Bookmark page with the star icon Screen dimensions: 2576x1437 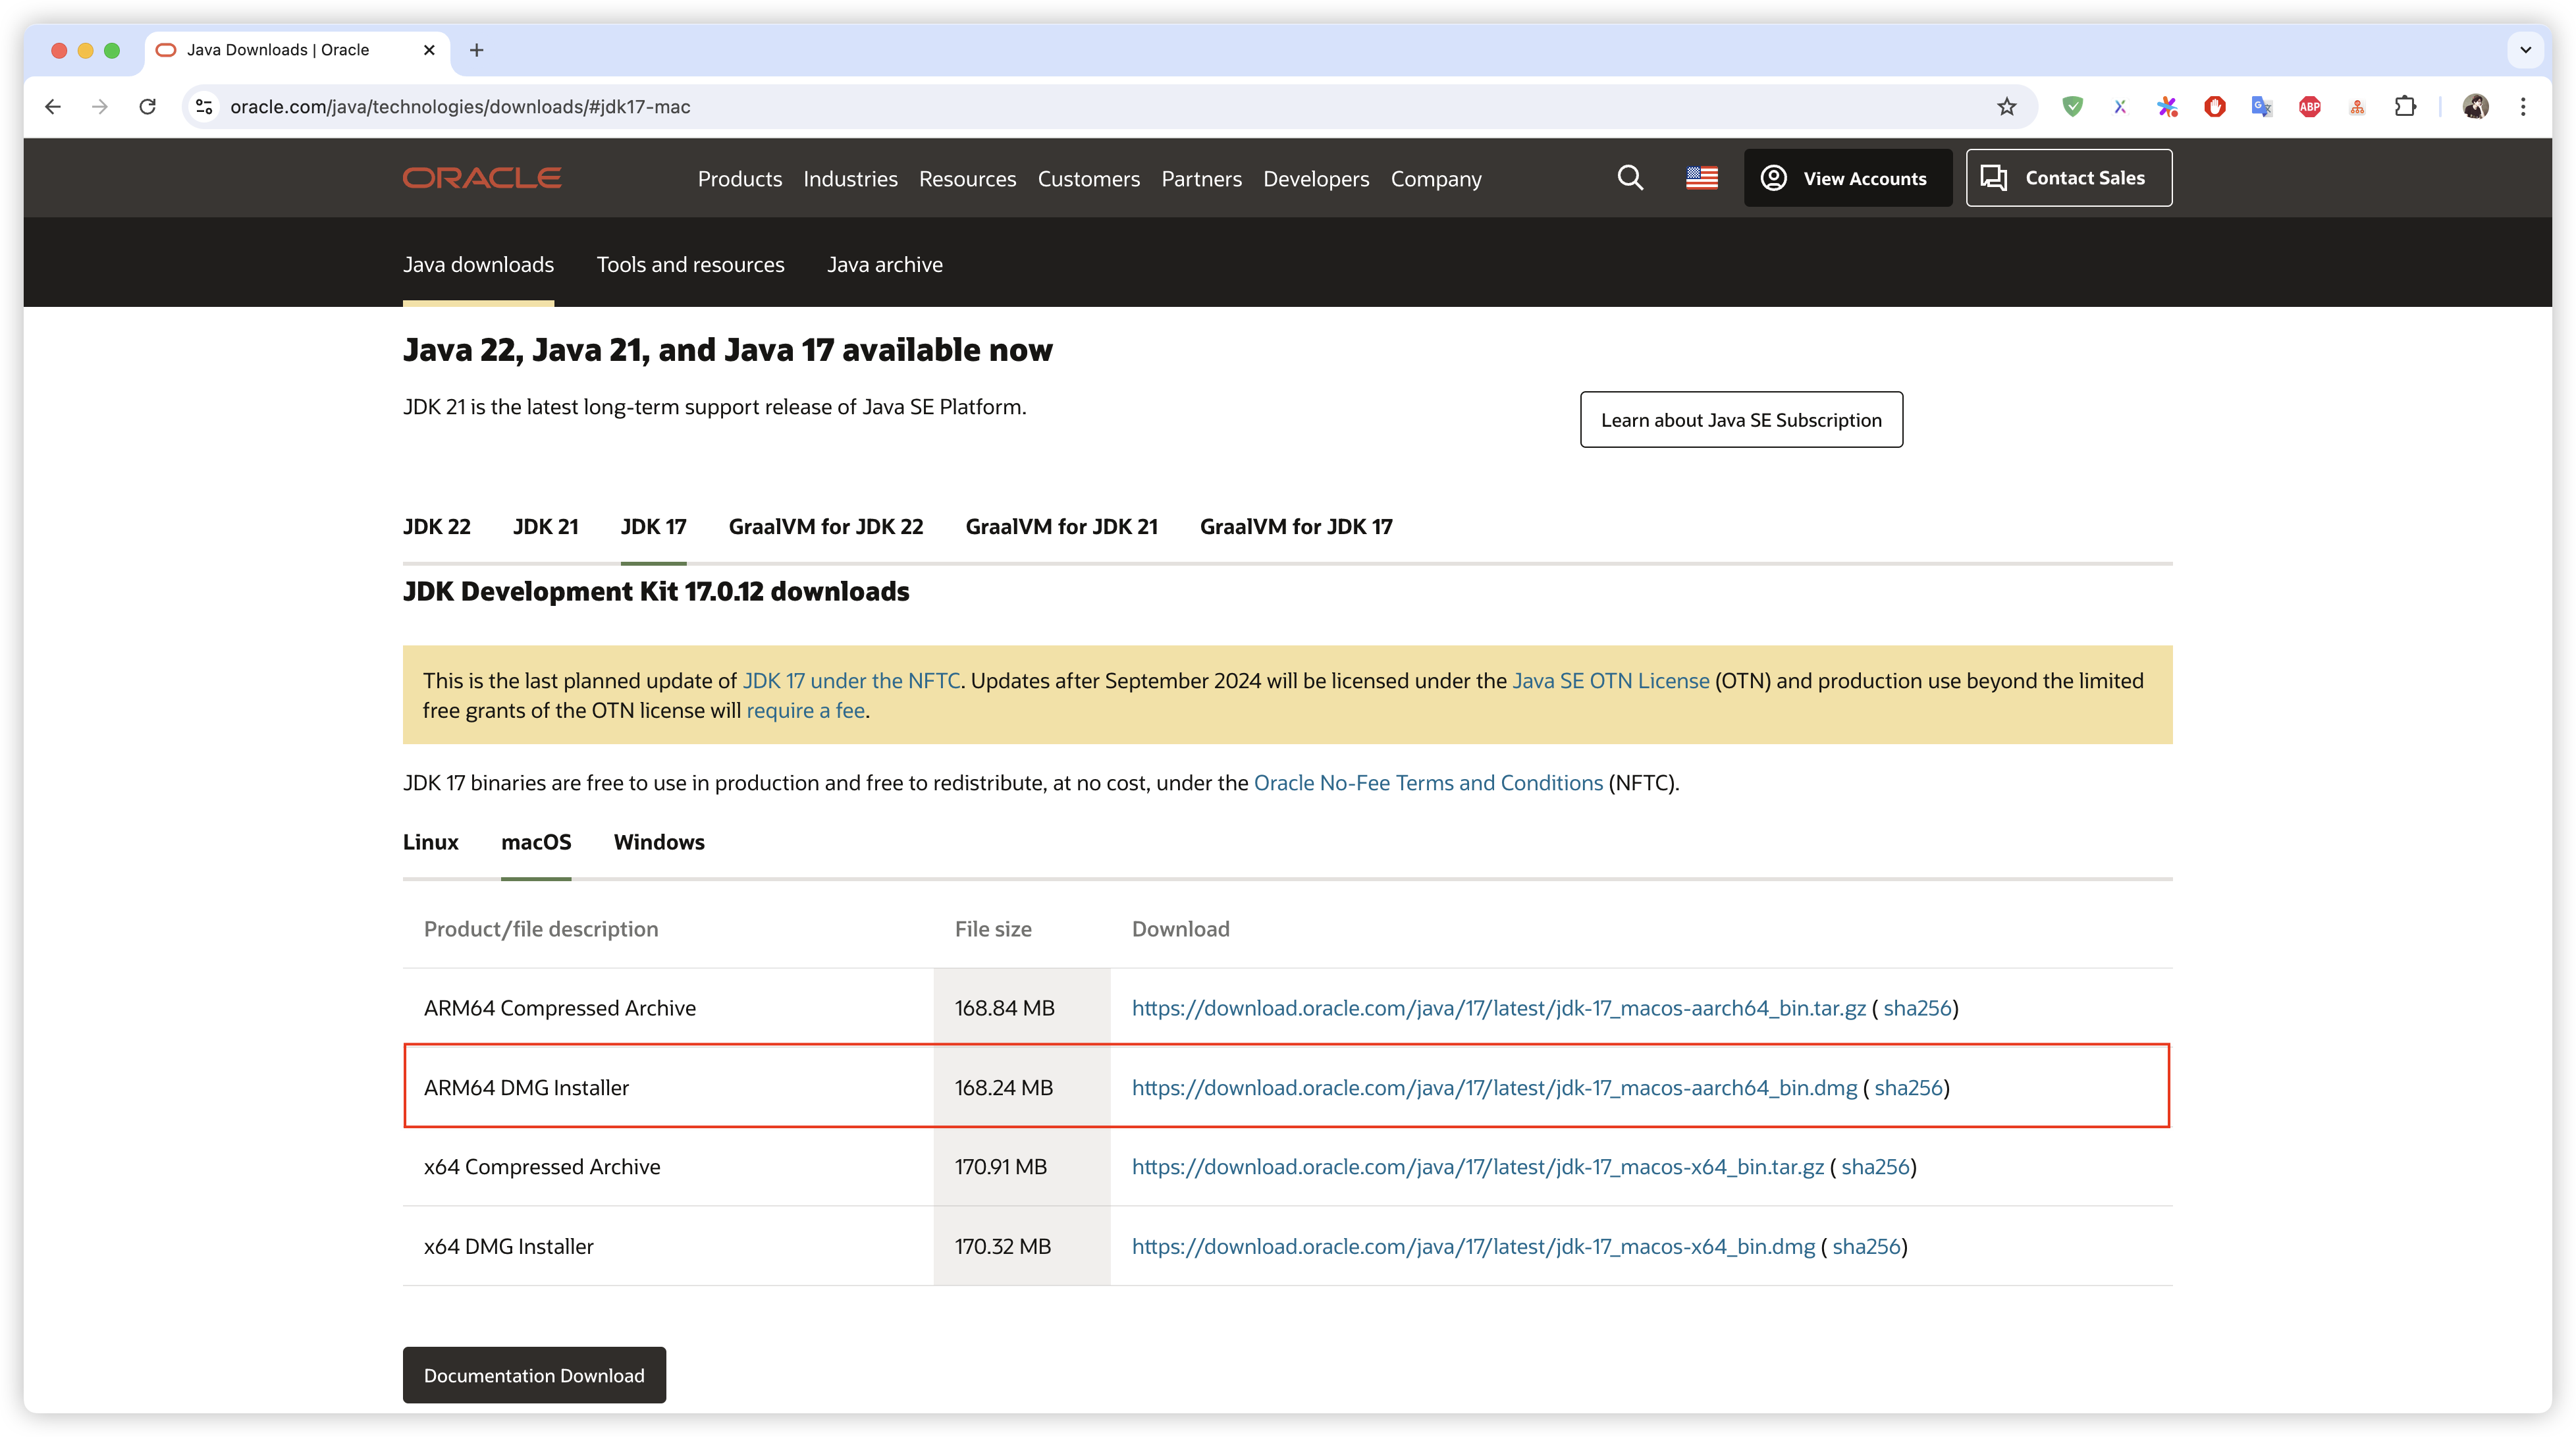pyautogui.click(x=2006, y=107)
